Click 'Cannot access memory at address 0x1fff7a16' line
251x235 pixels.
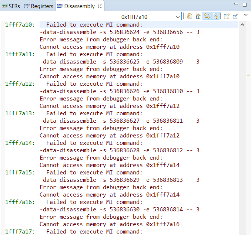click(x=110, y=224)
